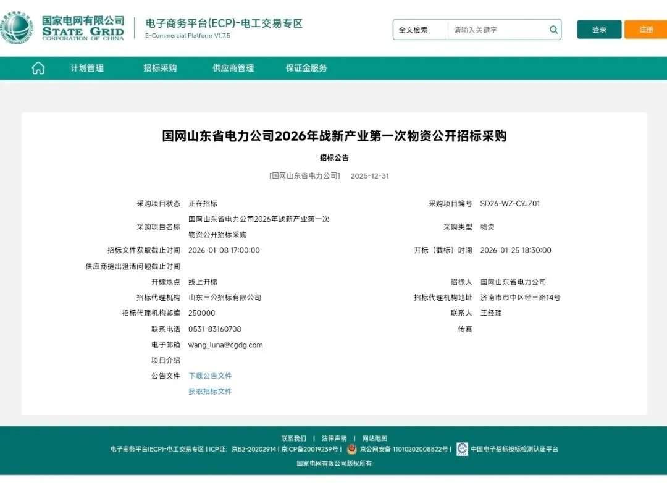
Task: Open the 保证金服务 menu
Action: [306, 68]
